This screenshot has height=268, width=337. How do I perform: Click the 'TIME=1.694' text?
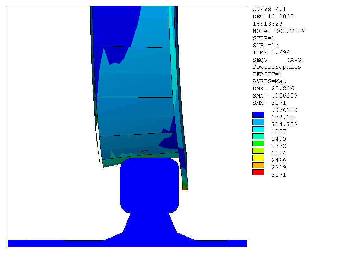(x=271, y=52)
